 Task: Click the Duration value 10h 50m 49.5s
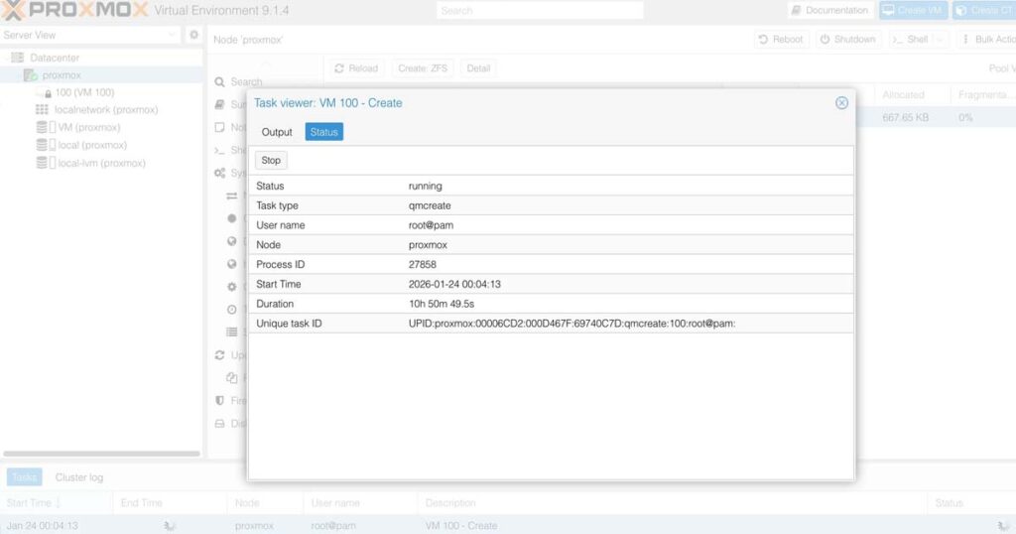(x=442, y=304)
